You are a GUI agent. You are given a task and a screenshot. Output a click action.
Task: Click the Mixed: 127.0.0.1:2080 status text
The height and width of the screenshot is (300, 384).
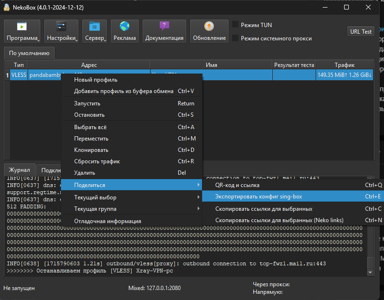(x=154, y=288)
